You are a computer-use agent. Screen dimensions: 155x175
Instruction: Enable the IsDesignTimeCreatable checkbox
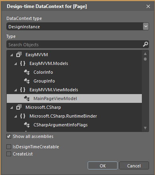pyautogui.click(x=9, y=147)
